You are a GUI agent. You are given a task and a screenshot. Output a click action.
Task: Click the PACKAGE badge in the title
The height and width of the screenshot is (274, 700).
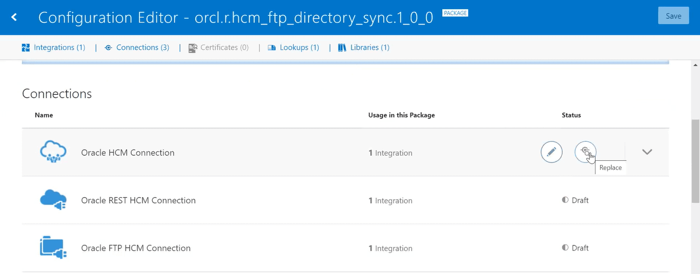[455, 13]
